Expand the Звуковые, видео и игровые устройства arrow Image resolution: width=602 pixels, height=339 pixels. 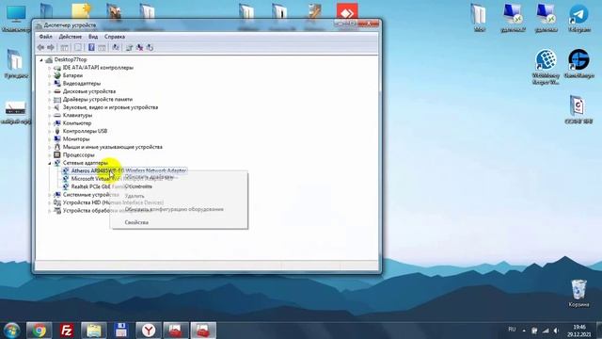(x=50, y=107)
